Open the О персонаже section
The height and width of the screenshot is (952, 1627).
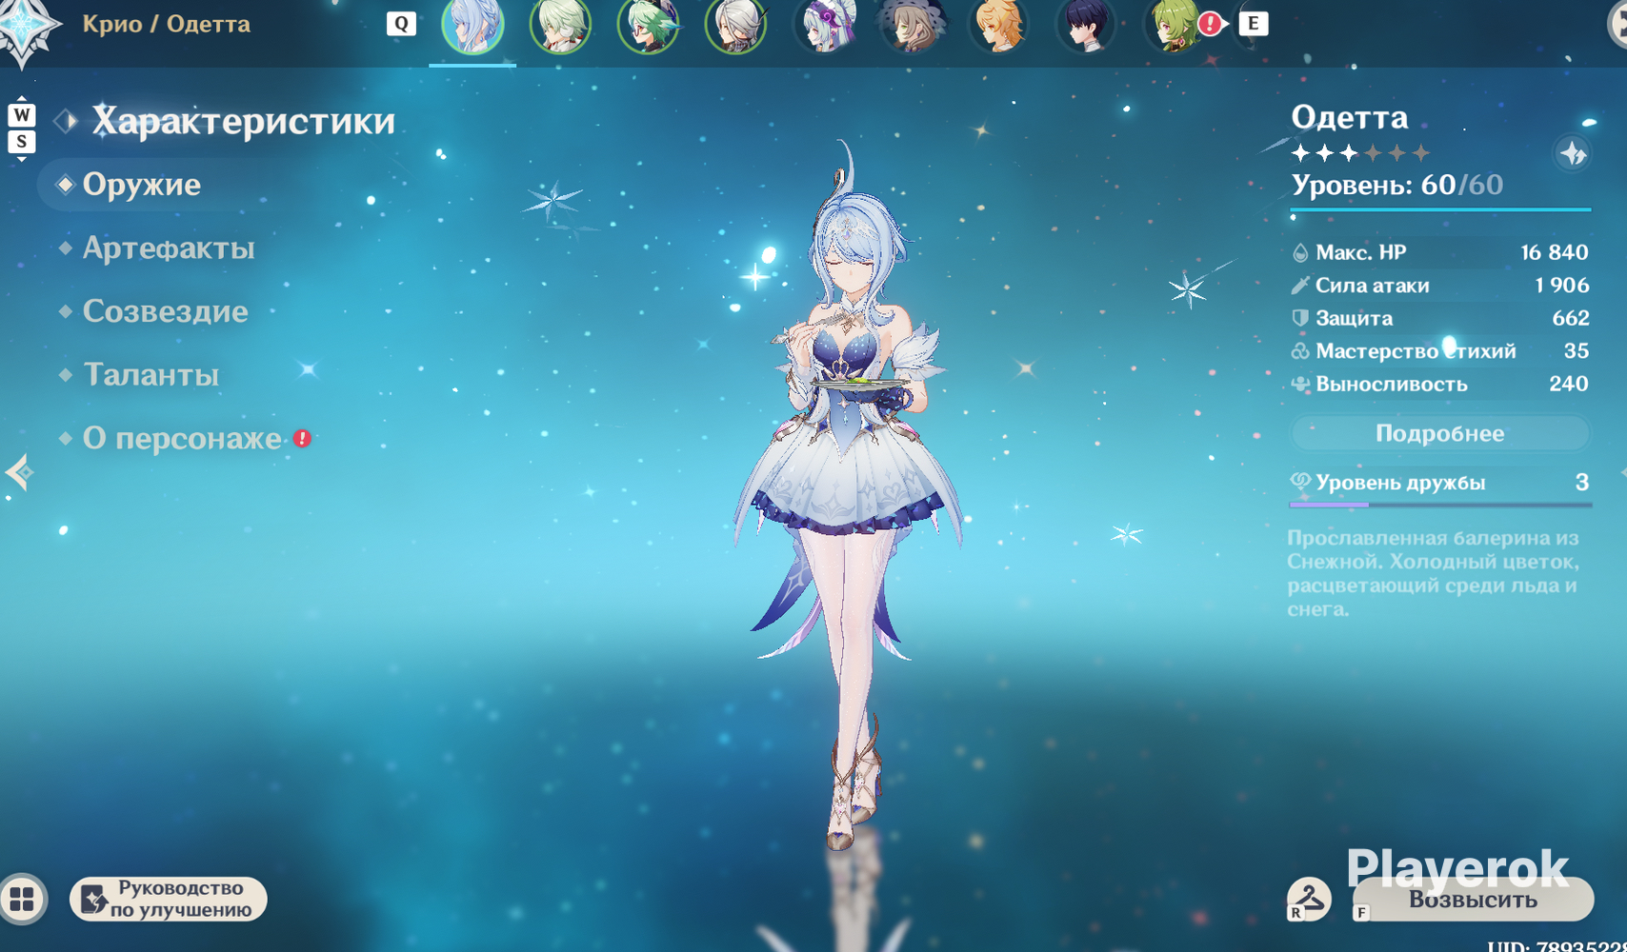(184, 438)
